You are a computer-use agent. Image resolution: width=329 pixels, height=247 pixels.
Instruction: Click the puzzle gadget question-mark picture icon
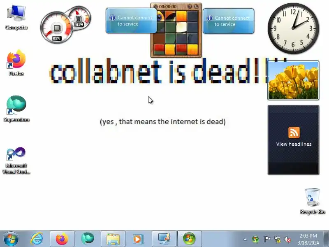[190, 7]
